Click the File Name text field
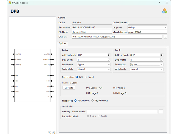Viewport: 178px width, 134px height. (91, 32)
